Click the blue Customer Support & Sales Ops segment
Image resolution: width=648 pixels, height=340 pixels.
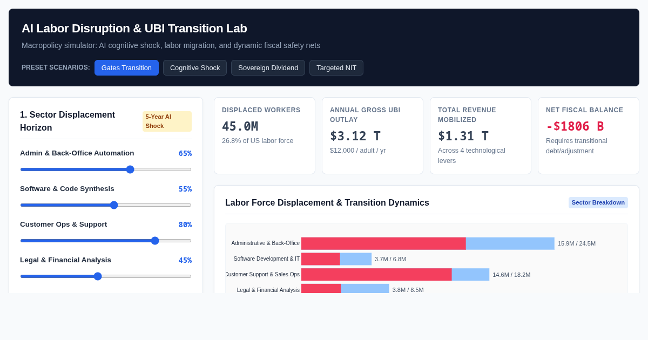click(x=470, y=275)
